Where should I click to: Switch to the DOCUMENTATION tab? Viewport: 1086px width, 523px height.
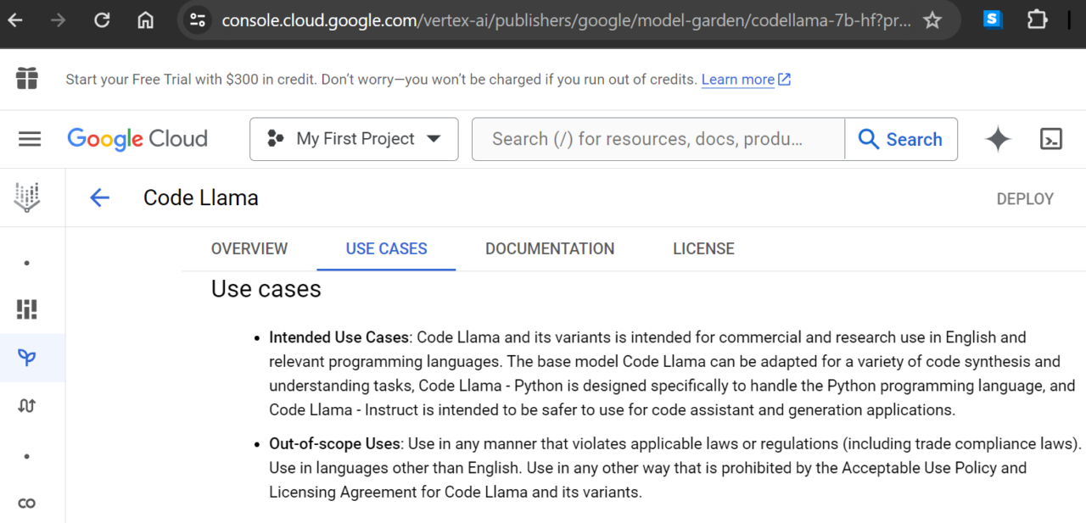550,248
